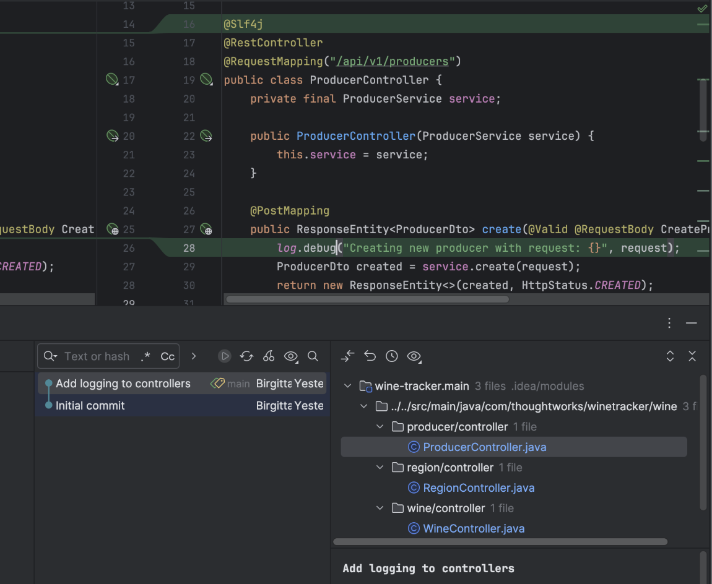
Task: Toggle regex matching in the commit search field
Action: [146, 356]
